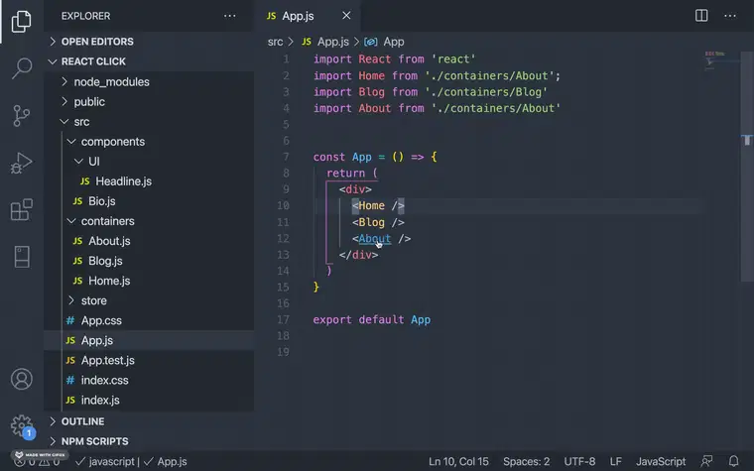Image resolution: width=754 pixels, height=471 pixels.
Task: Click errors and warnings count in status bar
Action: click(37, 462)
